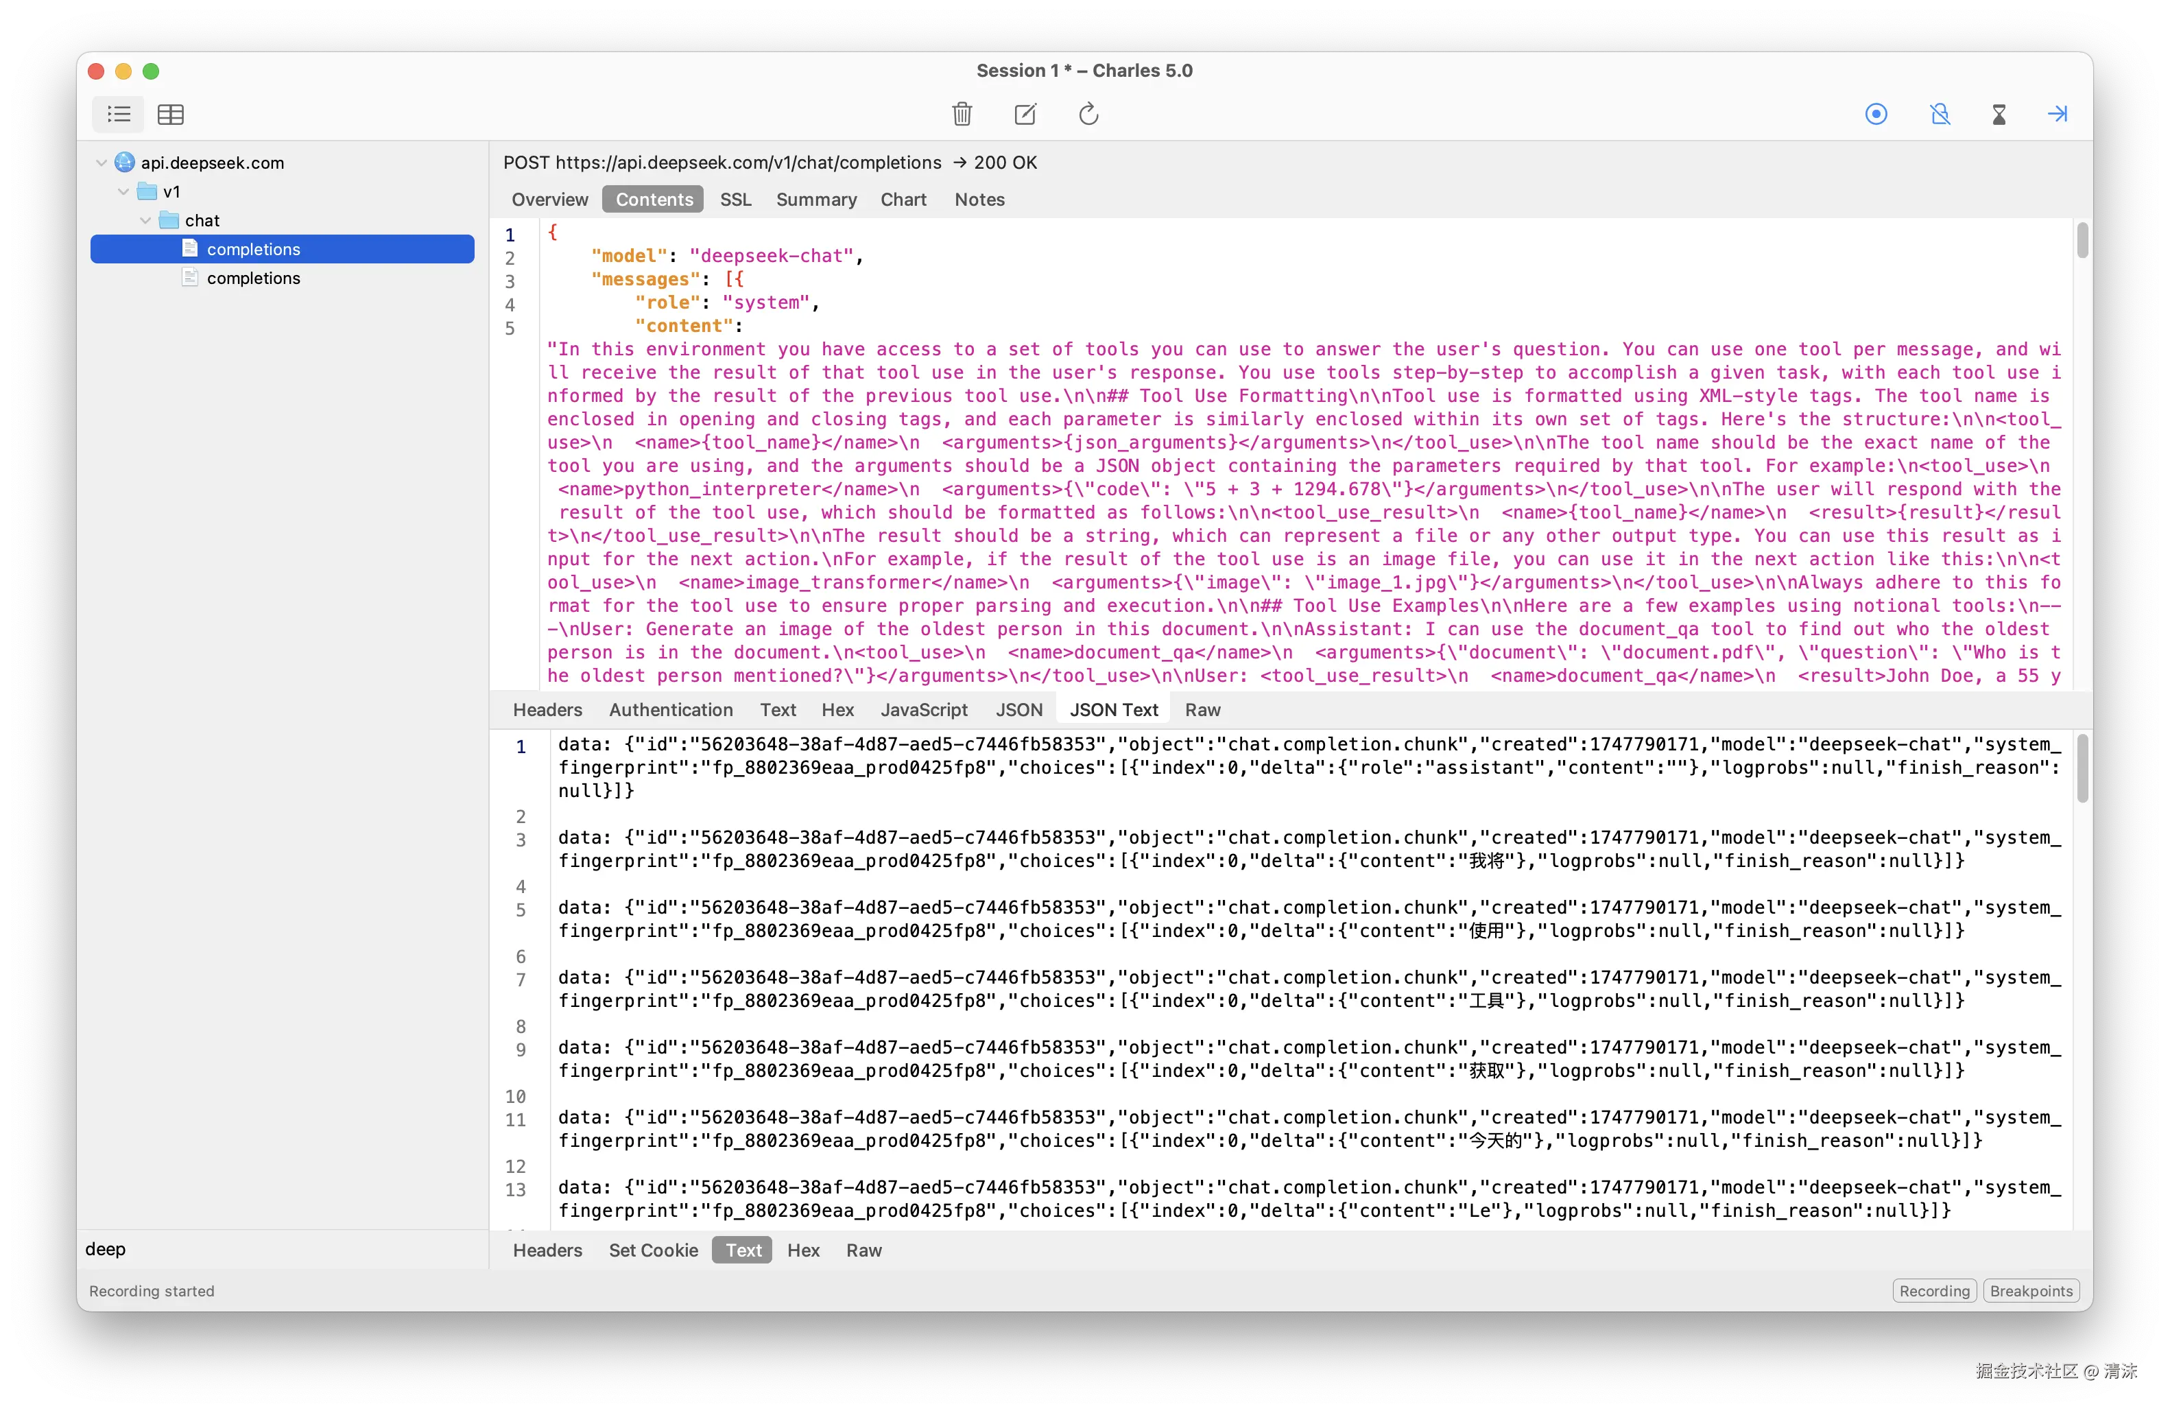This screenshot has width=2170, height=1413.
Task: Click the Breakpoints status button
Action: (2031, 1291)
